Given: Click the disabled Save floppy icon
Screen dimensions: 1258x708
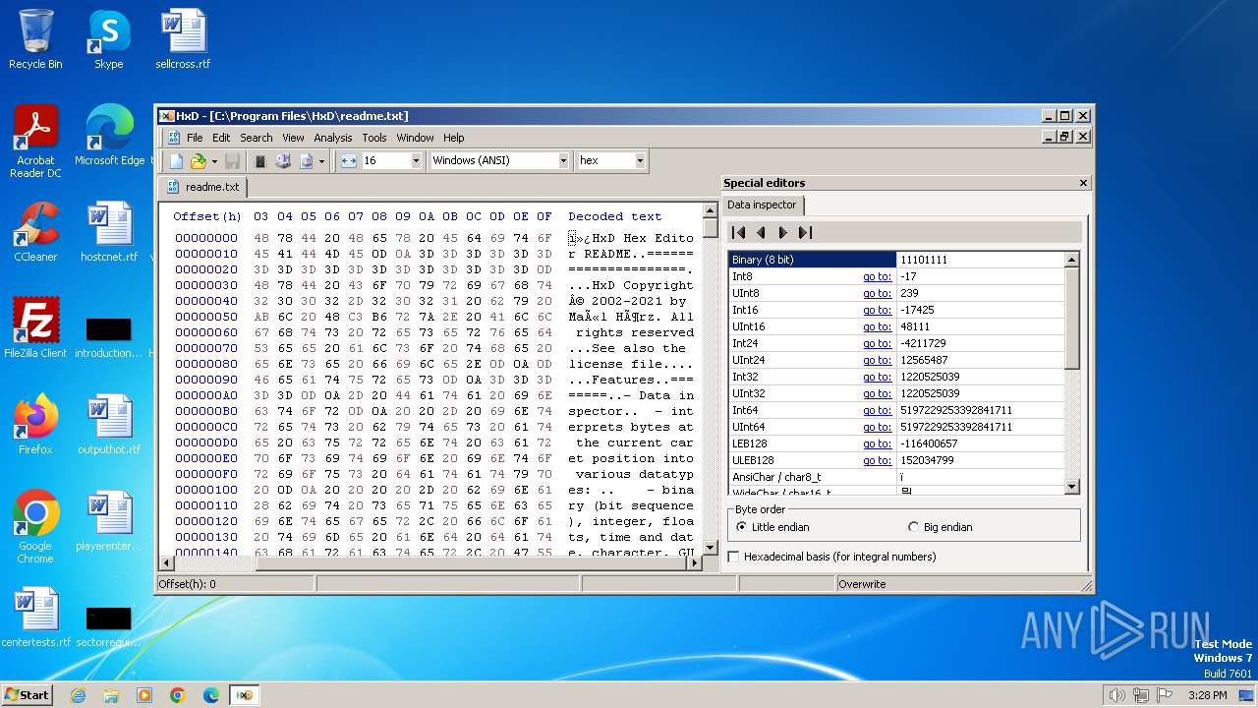Looking at the screenshot, I should (233, 160).
